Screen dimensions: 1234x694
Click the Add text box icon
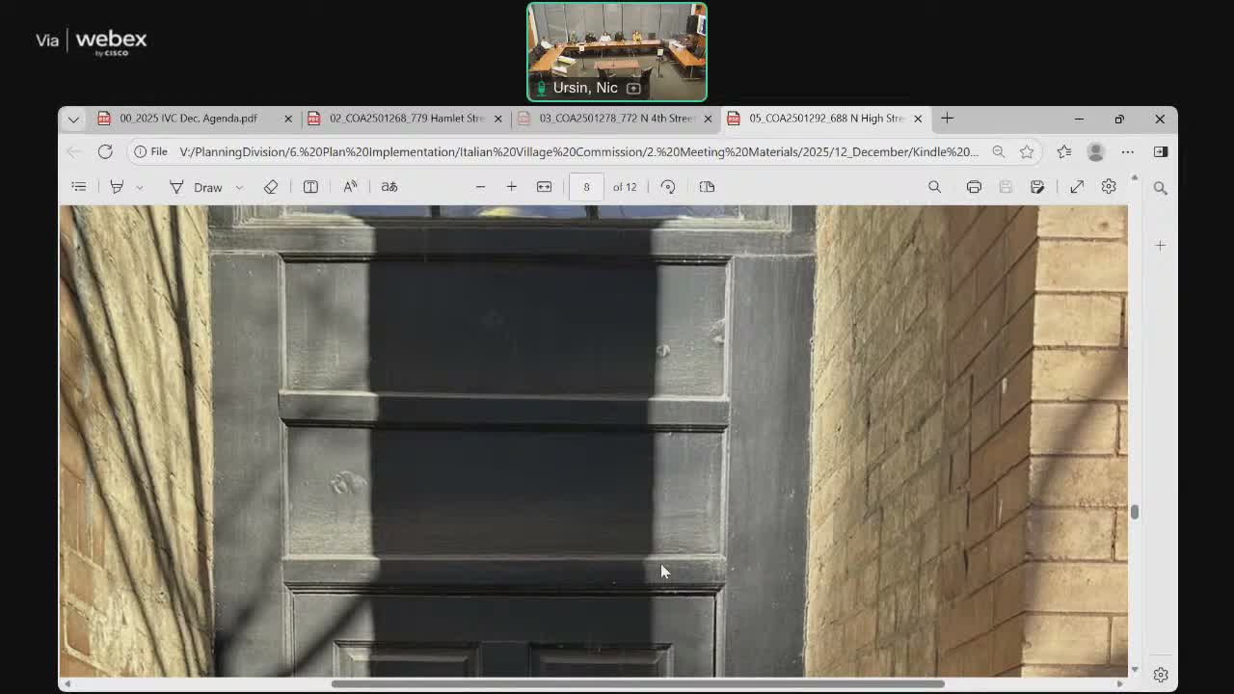tap(310, 187)
